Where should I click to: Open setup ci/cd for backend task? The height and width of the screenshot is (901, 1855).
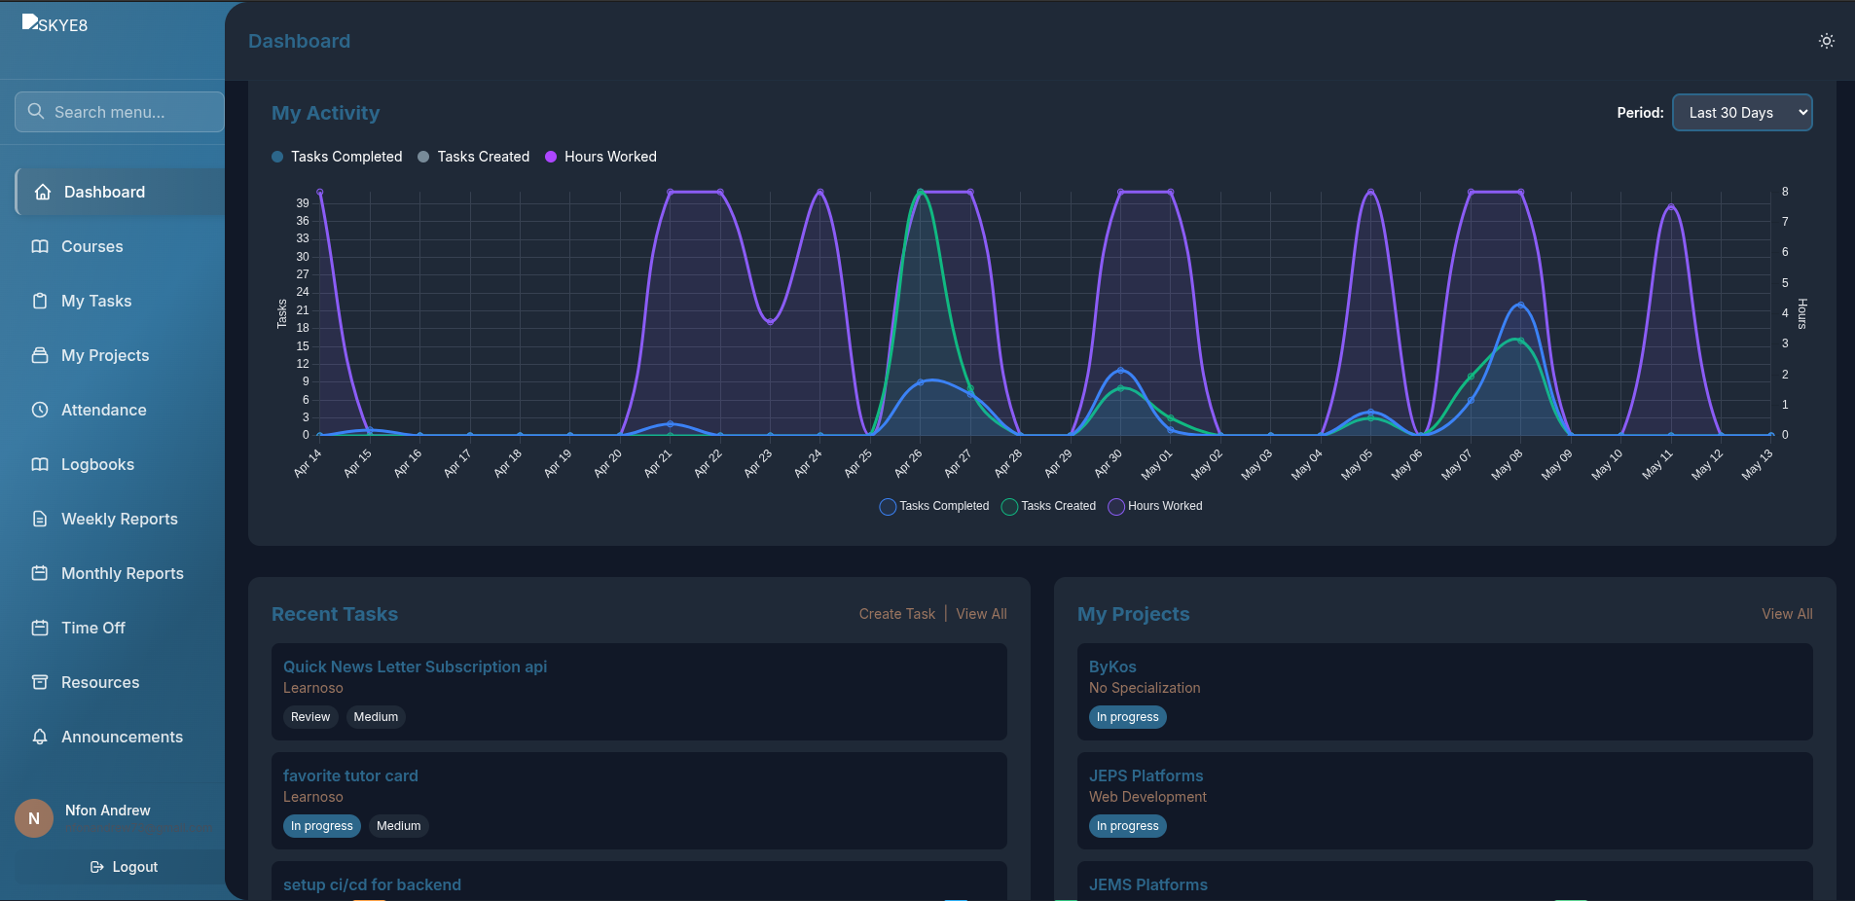click(x=372, y=884)
